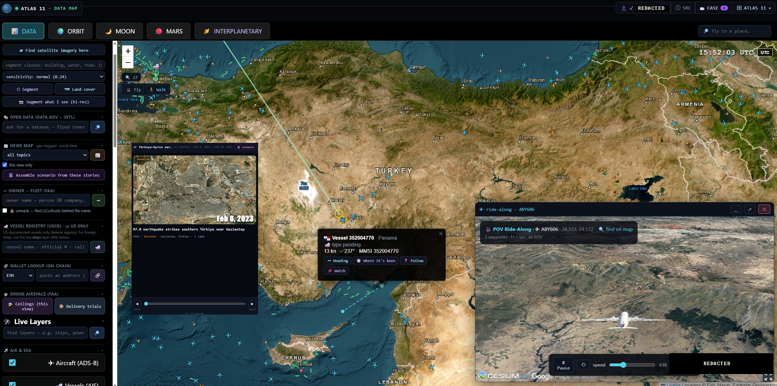Click the Land cover button
Image resolution: width=777 pixels, height=386 pixels.
[80, 89]
